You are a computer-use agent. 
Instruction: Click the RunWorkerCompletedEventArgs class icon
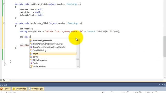(31, 44)
